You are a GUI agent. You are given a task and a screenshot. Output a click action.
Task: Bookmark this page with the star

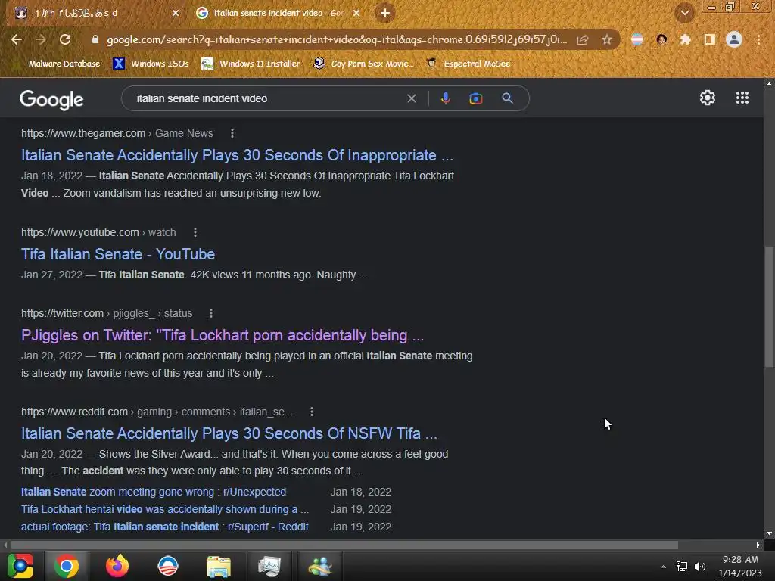607,39
